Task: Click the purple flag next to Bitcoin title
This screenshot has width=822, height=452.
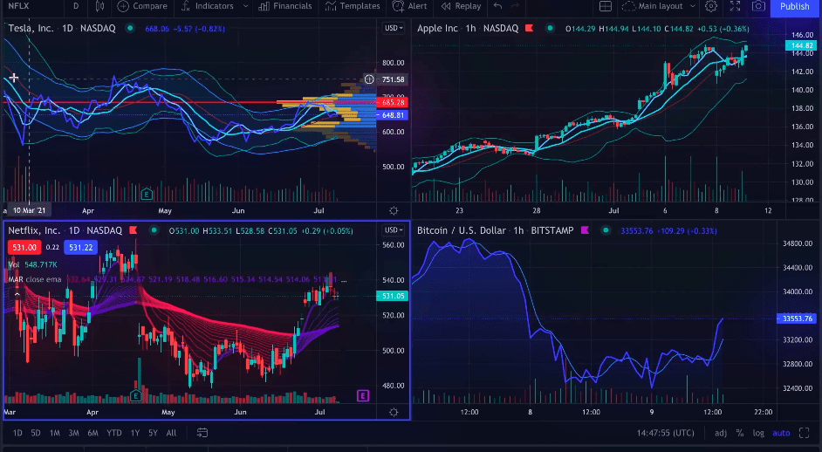Action: tap(585, 230)
